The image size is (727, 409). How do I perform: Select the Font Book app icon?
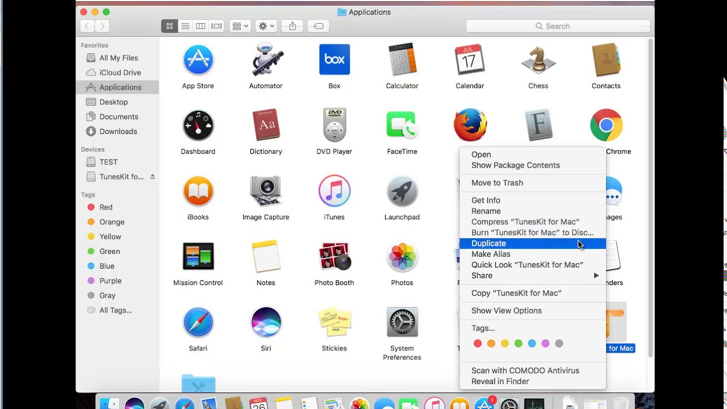(538, 125)
